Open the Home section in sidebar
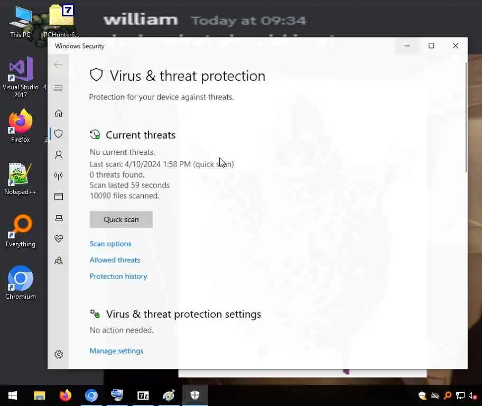 pos(59,113)
